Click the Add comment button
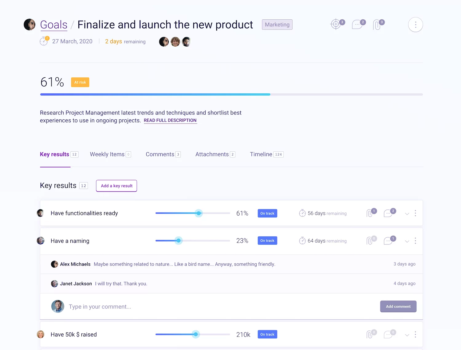The height and width of the screenshot is (350, 461). point(398,306)
